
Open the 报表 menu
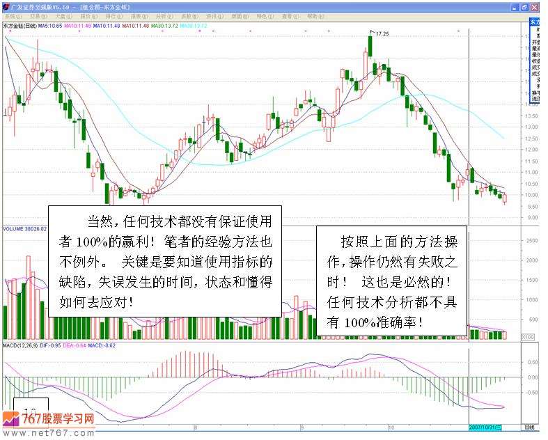(139, 17)
